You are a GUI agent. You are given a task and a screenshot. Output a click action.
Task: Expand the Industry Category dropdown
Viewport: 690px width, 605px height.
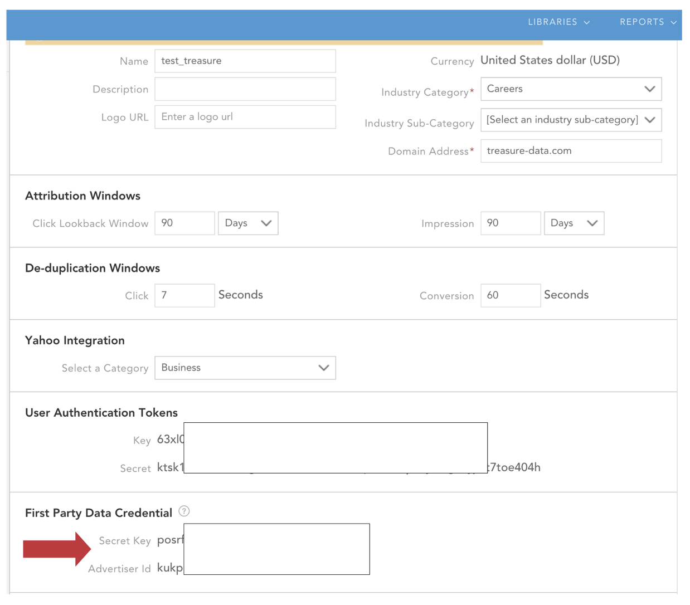[571, 89]
